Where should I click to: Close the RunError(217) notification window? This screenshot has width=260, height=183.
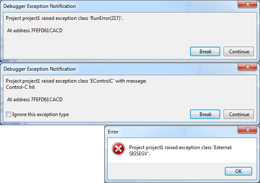pos(246,5)
